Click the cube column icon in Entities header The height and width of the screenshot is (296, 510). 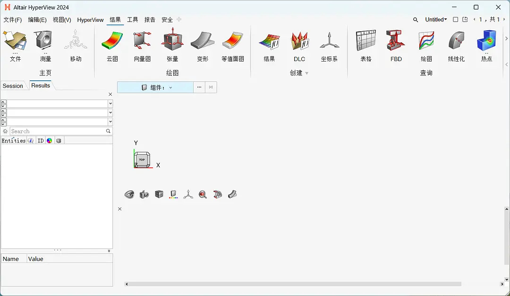pyautogui.click(x=59, y=141)
